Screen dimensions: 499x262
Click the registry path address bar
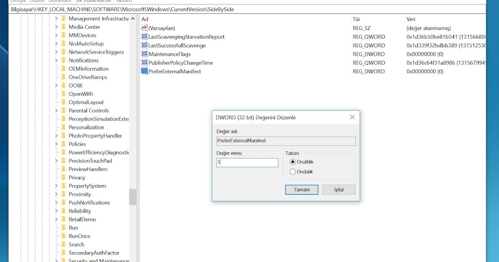247,9
